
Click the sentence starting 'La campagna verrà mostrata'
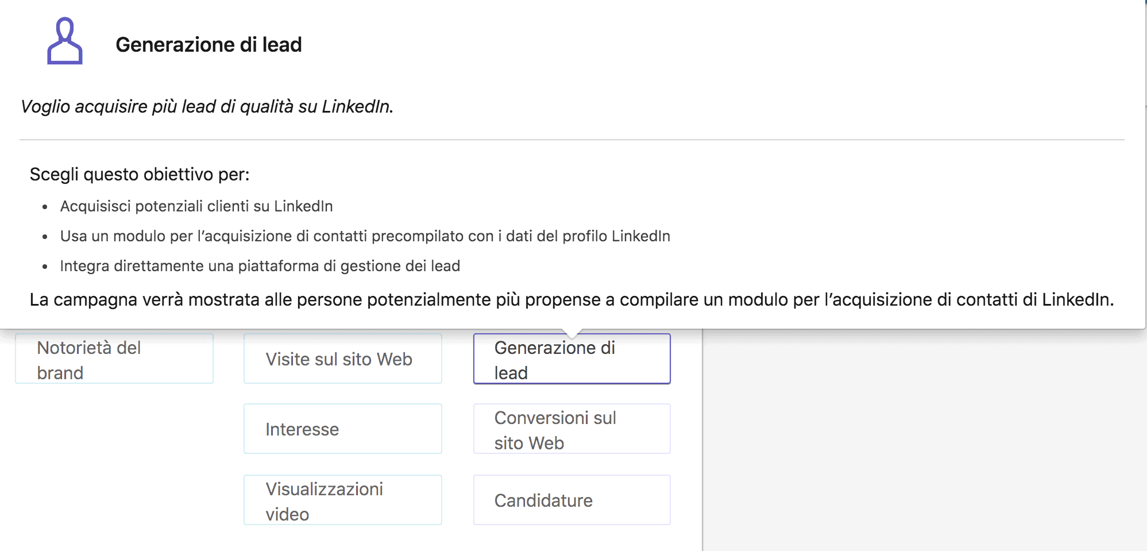click(572, 300)
